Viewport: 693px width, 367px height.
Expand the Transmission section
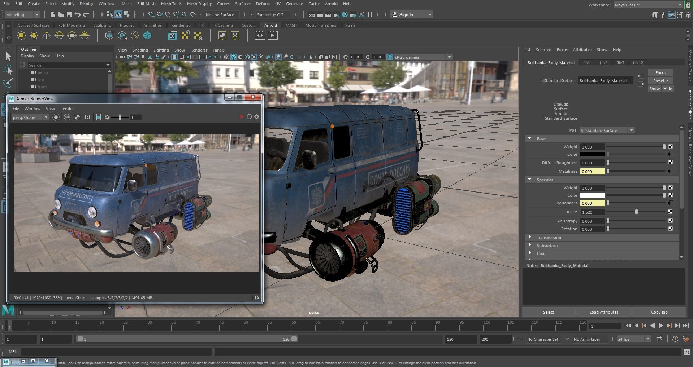tap(529, 237)
